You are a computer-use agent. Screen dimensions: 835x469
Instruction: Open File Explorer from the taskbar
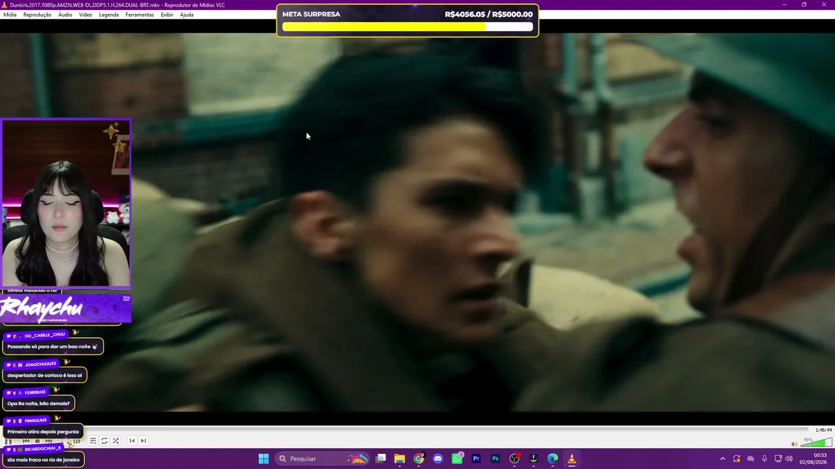(x=400, y=459)
